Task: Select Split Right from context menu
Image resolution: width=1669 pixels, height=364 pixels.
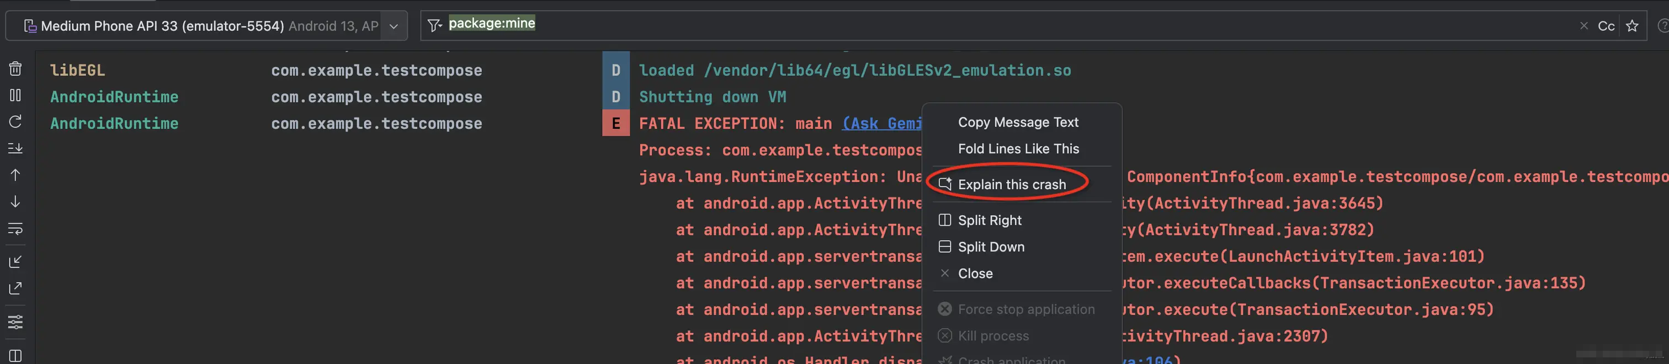Action: click(1022, 220)
